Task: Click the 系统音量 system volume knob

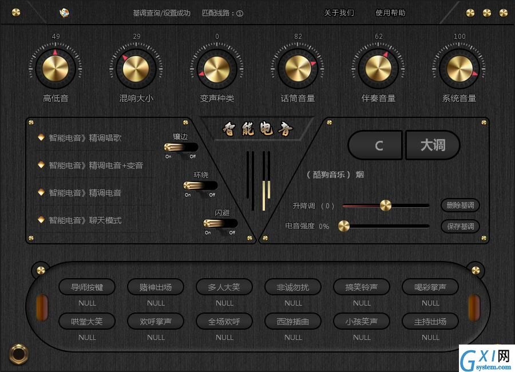Action: tap(459, 69)
